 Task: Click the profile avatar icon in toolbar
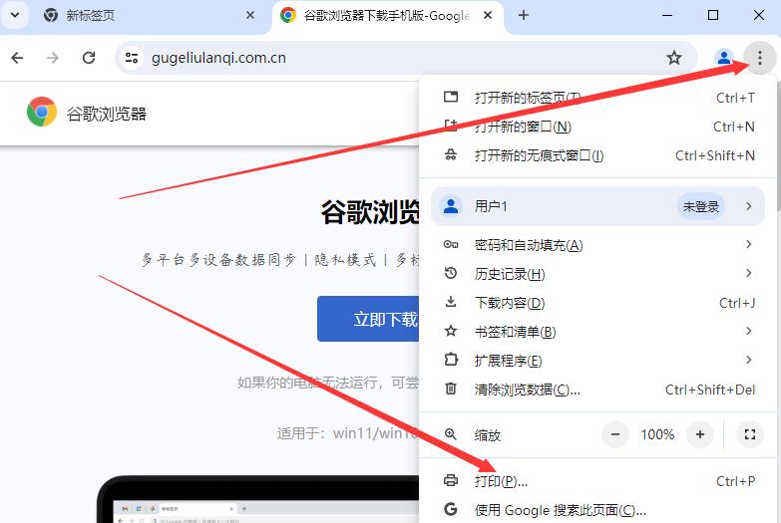point(724,58)
